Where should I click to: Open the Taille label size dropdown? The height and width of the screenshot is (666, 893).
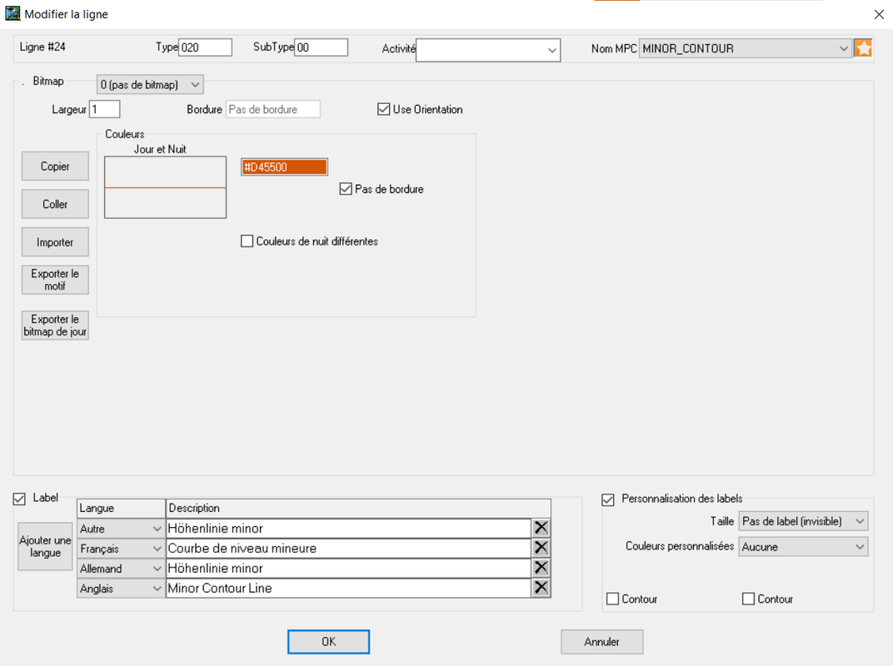(803, 521)
